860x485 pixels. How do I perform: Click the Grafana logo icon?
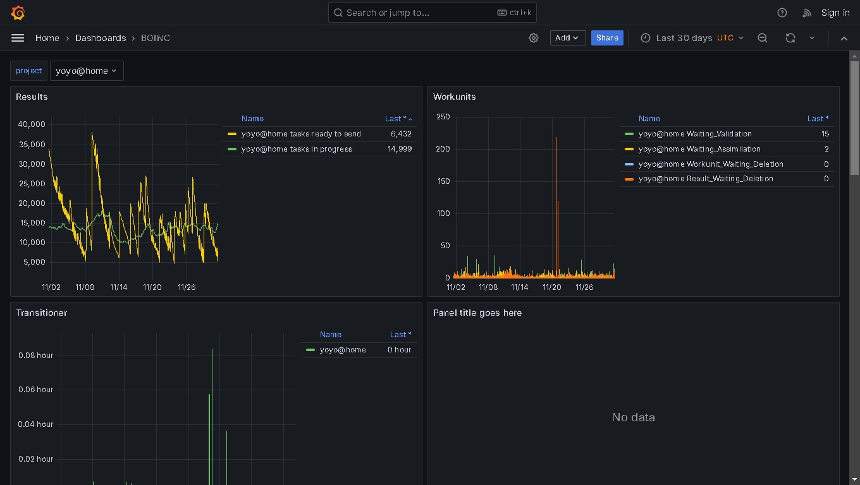tap(18, 13)
